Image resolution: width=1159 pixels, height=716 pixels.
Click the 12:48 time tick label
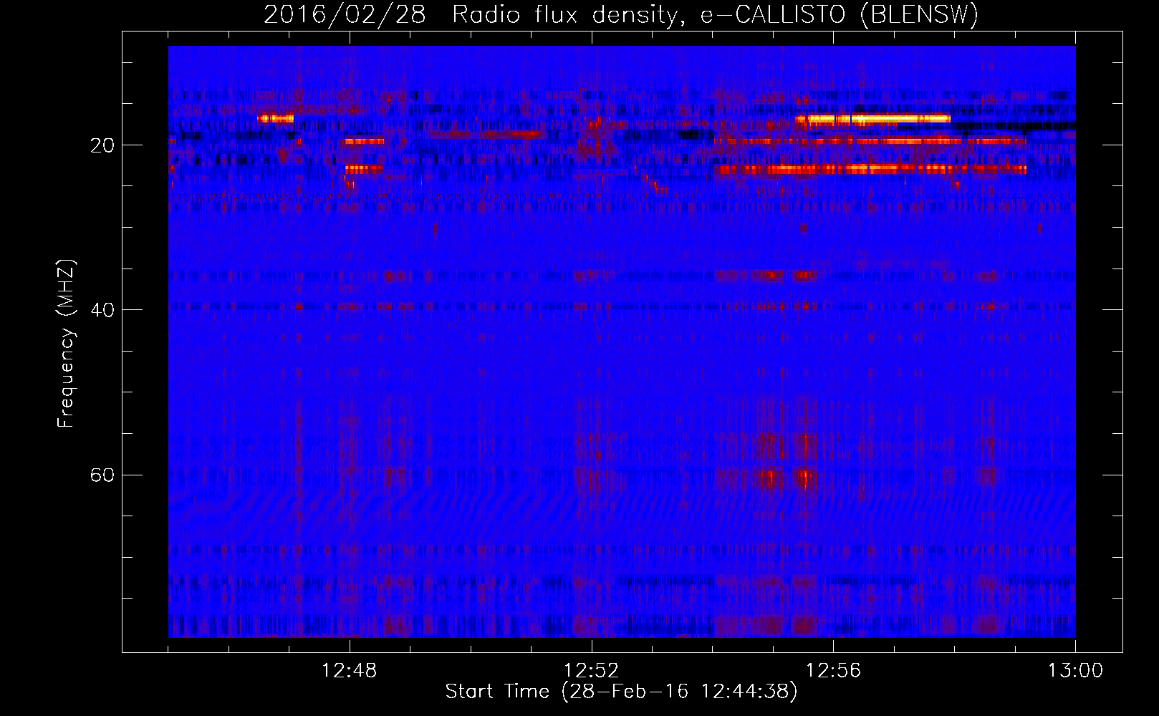point(350,671)
